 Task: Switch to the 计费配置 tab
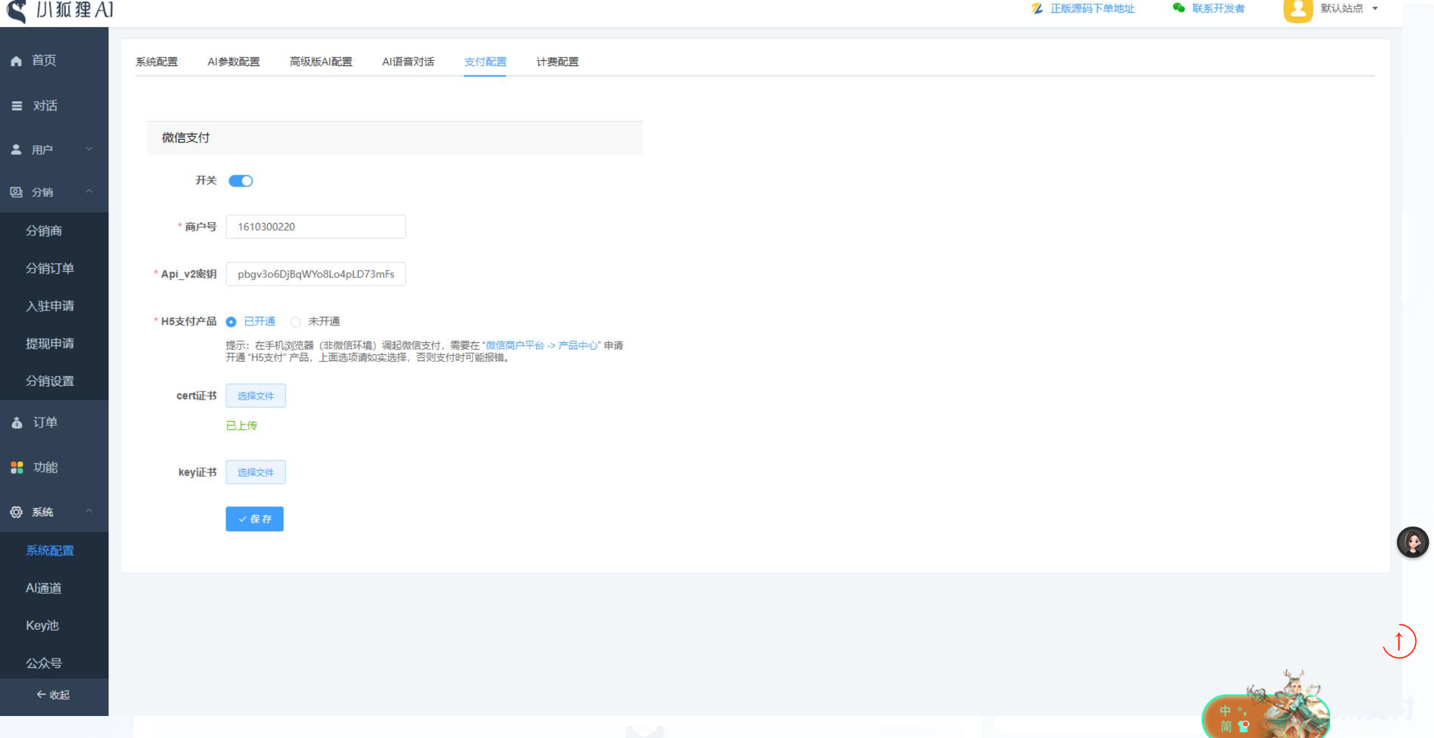point(557,62)
